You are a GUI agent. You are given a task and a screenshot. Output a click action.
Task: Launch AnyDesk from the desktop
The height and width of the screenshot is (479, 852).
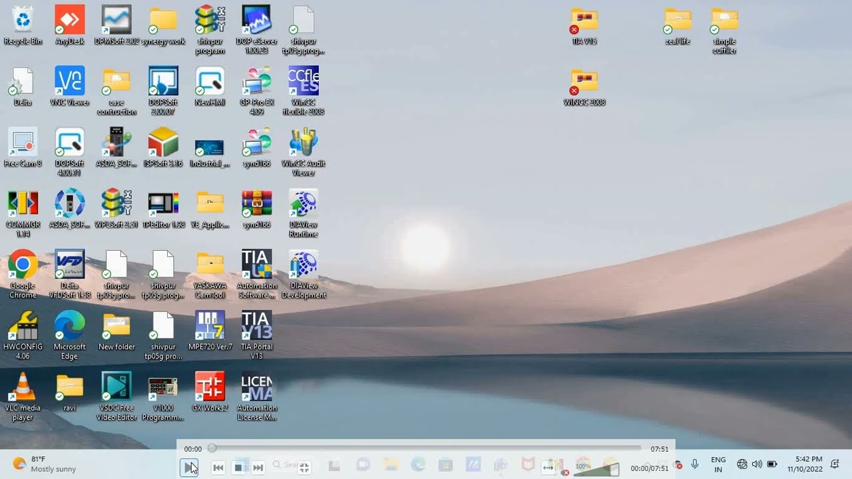click(x=70, y=26)
